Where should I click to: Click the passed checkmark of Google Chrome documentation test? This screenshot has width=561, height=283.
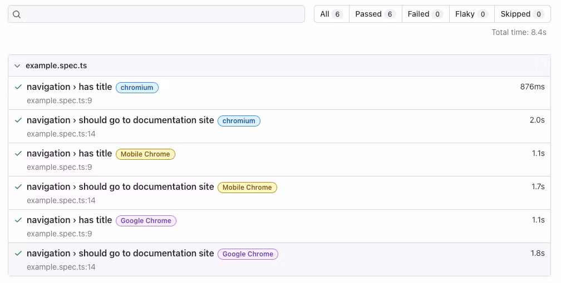pos(18,254)
